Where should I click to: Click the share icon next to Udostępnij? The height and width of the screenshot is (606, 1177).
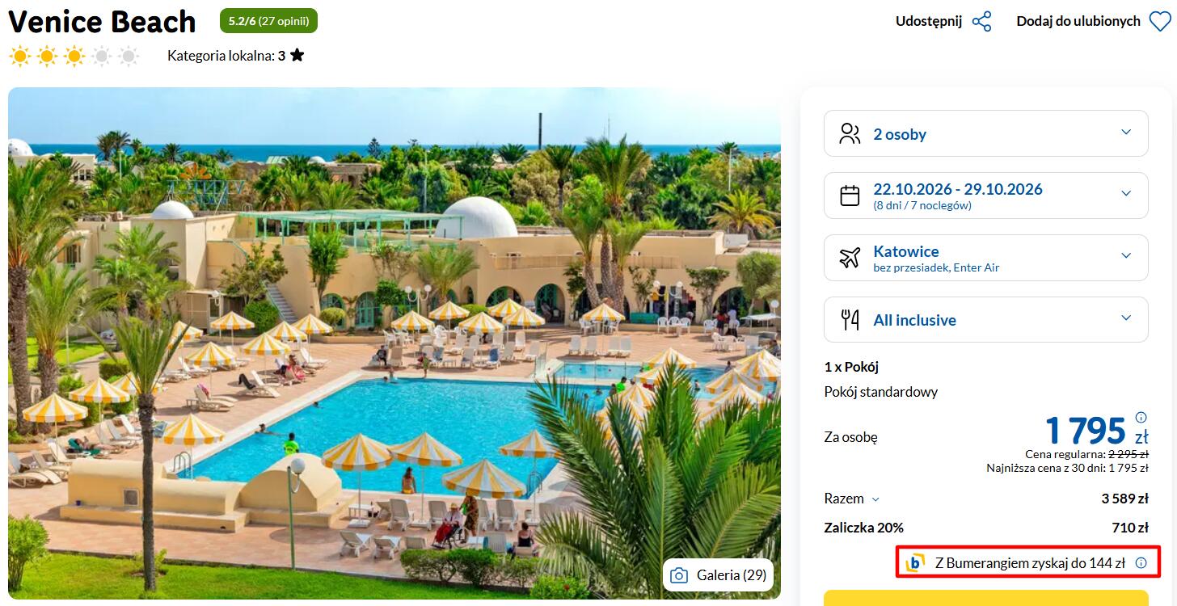coord(981,22)
